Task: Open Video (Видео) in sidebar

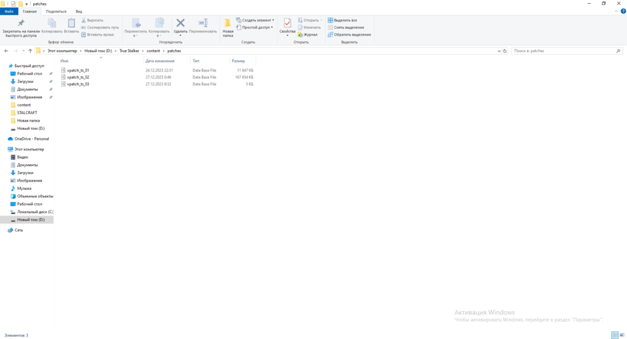Action: 23,157
